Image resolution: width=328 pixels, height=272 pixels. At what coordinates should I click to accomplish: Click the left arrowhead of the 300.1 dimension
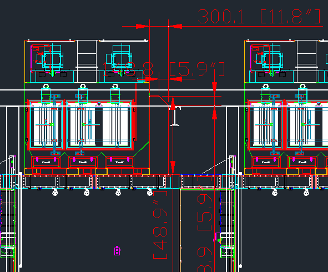(143, 26)
